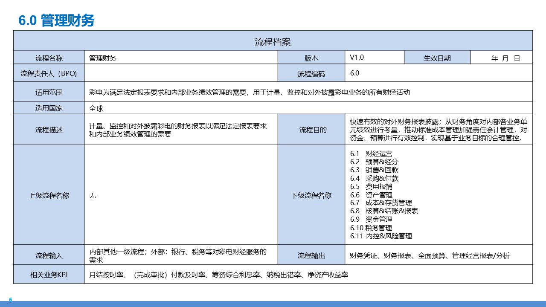The image size is (546, 307).
Task: Click the input text starting 内部其他一级流程
Action: [178, 255]
